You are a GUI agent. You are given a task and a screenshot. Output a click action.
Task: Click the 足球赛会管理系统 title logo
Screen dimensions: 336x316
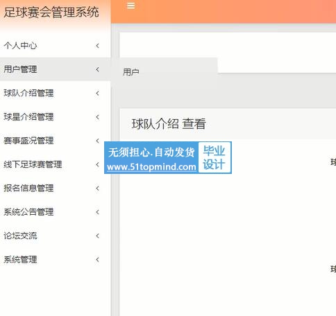point(51,12)
